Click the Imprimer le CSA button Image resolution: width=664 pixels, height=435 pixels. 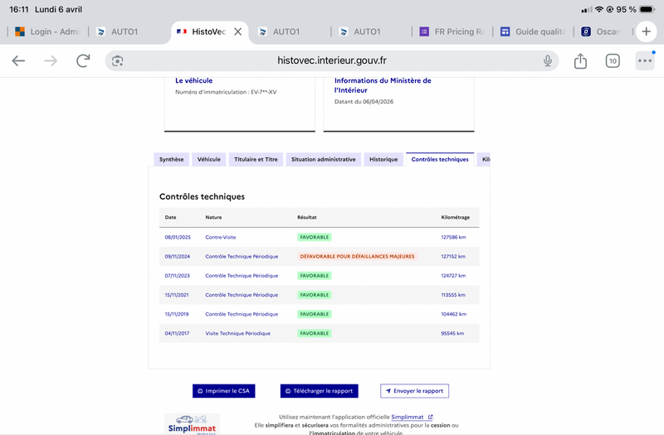point(223,391)
